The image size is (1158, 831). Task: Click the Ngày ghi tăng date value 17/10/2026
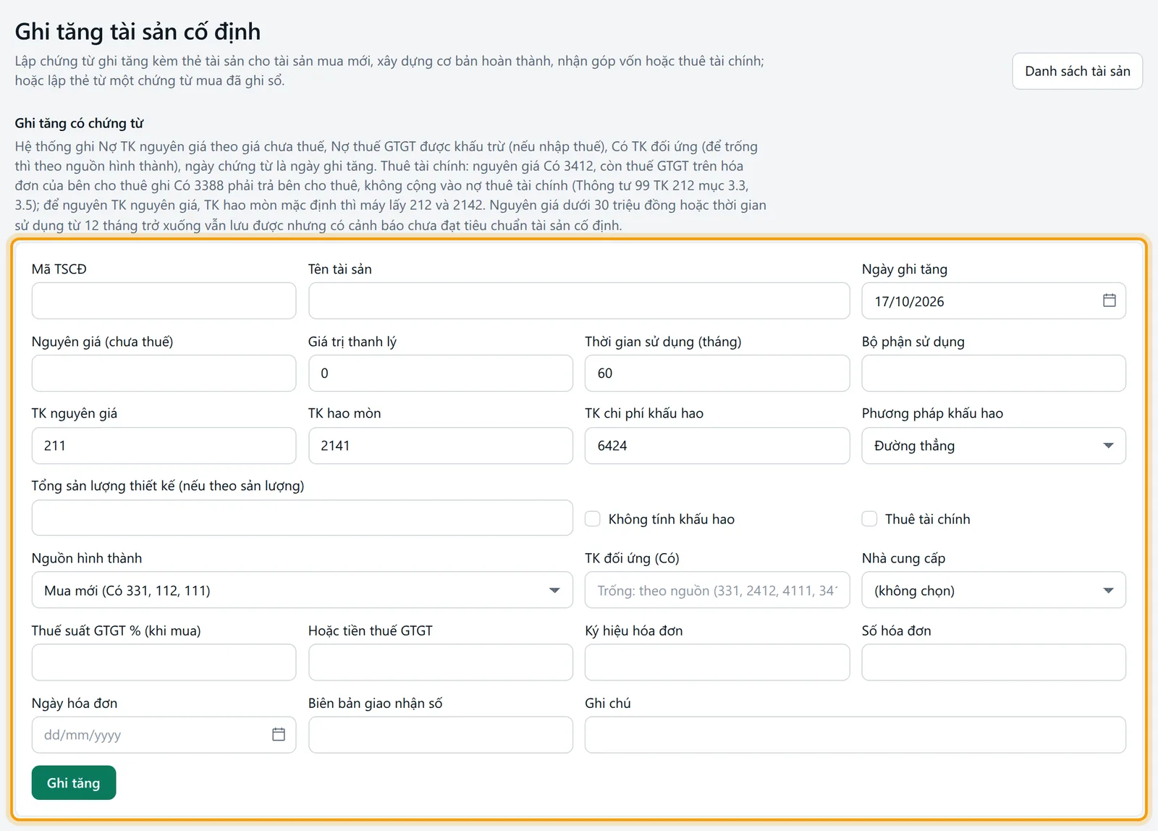click(x=909, y=302)
